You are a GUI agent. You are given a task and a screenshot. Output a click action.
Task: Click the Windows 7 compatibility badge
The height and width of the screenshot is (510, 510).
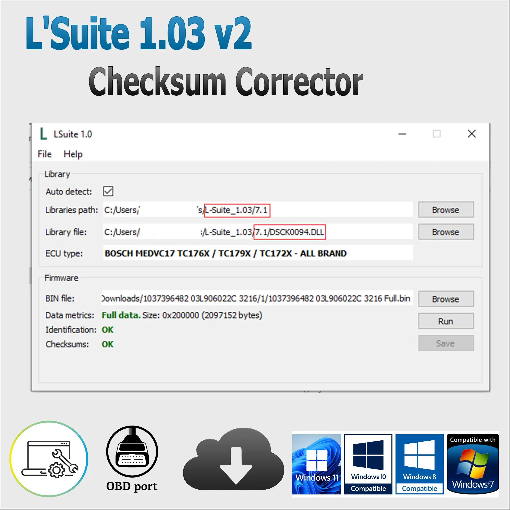pos(473,464)
